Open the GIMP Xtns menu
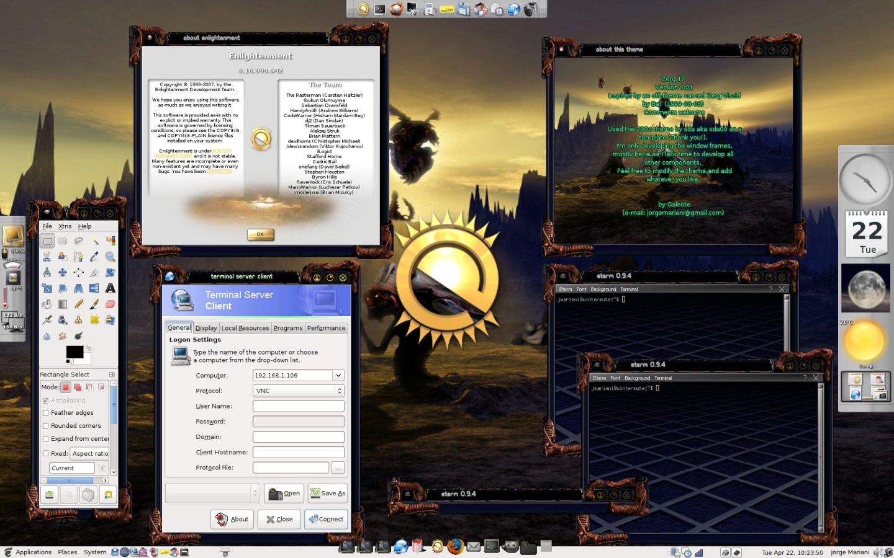This screenshot has width=894, height=558. tap(65, 226)
